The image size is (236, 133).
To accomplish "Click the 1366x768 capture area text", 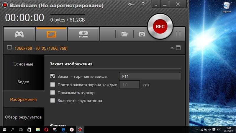I will 41,48.
